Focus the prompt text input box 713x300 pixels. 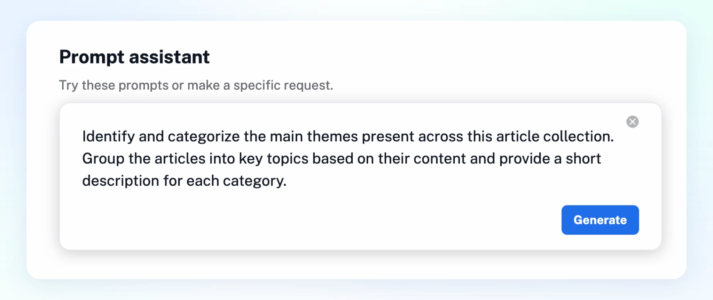tap(360, 176)
